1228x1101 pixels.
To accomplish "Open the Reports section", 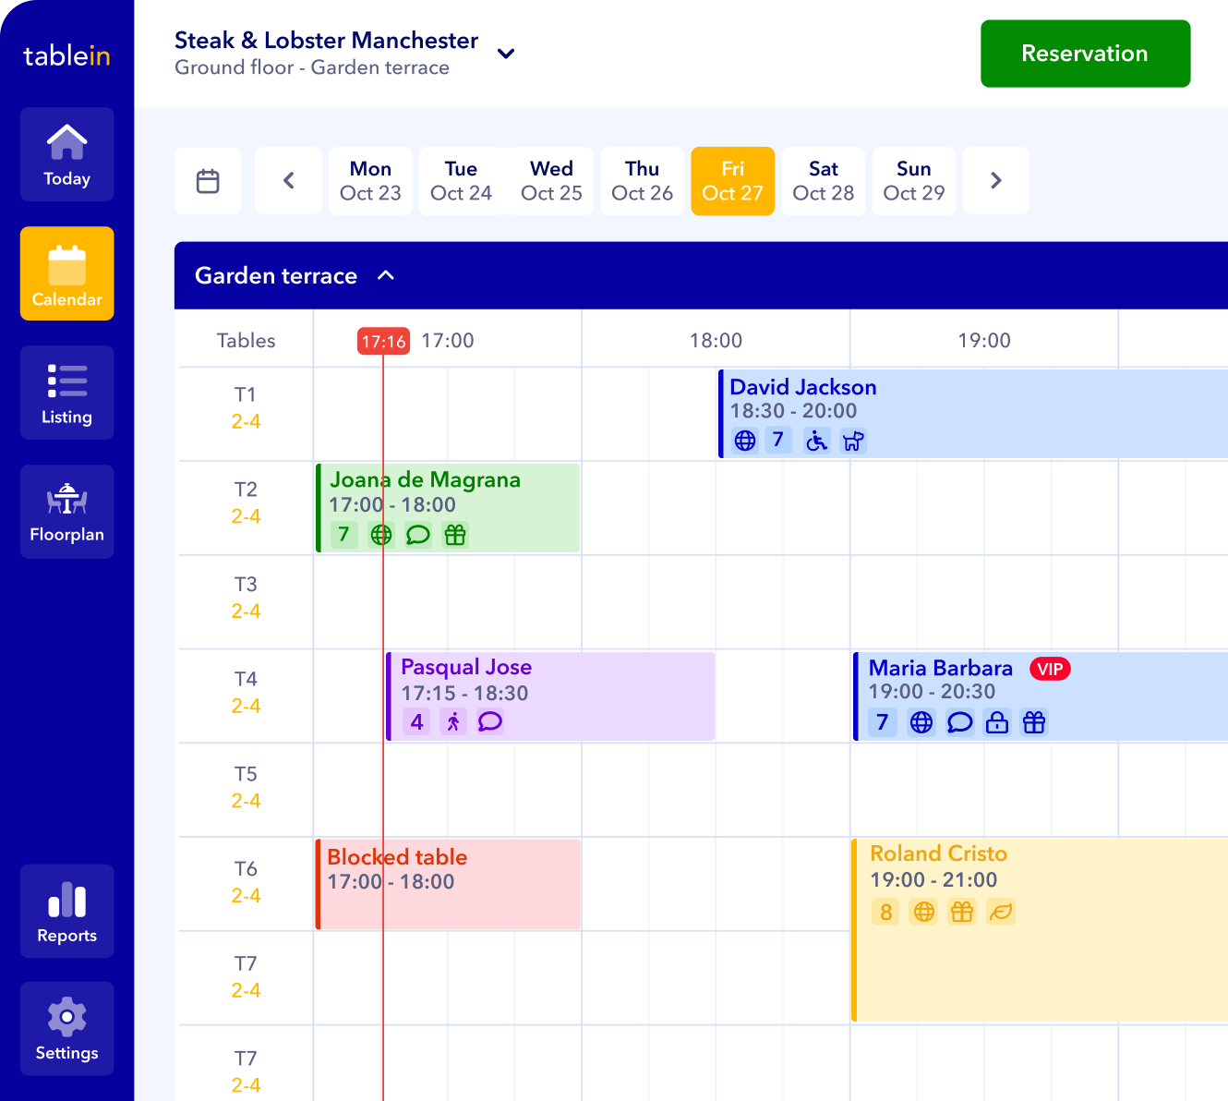I will point(66,911).
